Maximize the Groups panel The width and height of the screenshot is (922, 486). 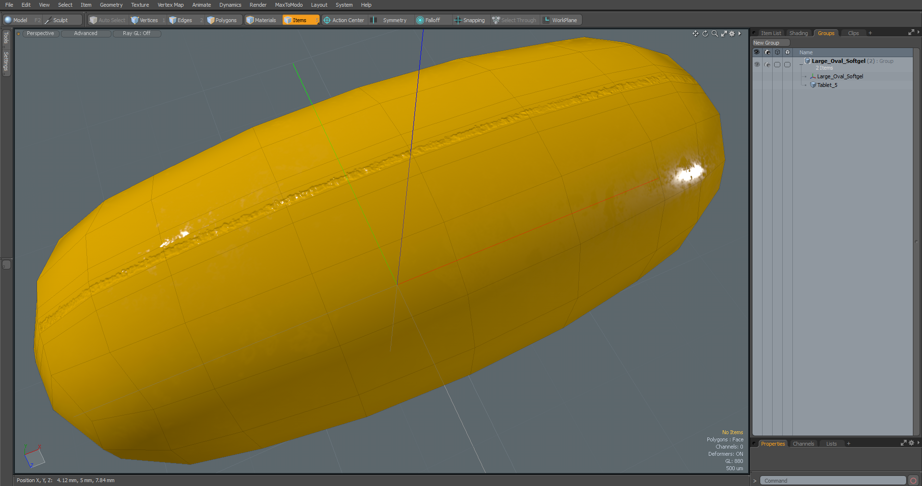pos(911,32)
